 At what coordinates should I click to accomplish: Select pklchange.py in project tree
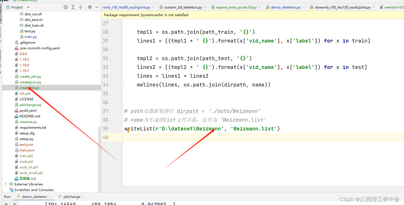coord(30,105)
